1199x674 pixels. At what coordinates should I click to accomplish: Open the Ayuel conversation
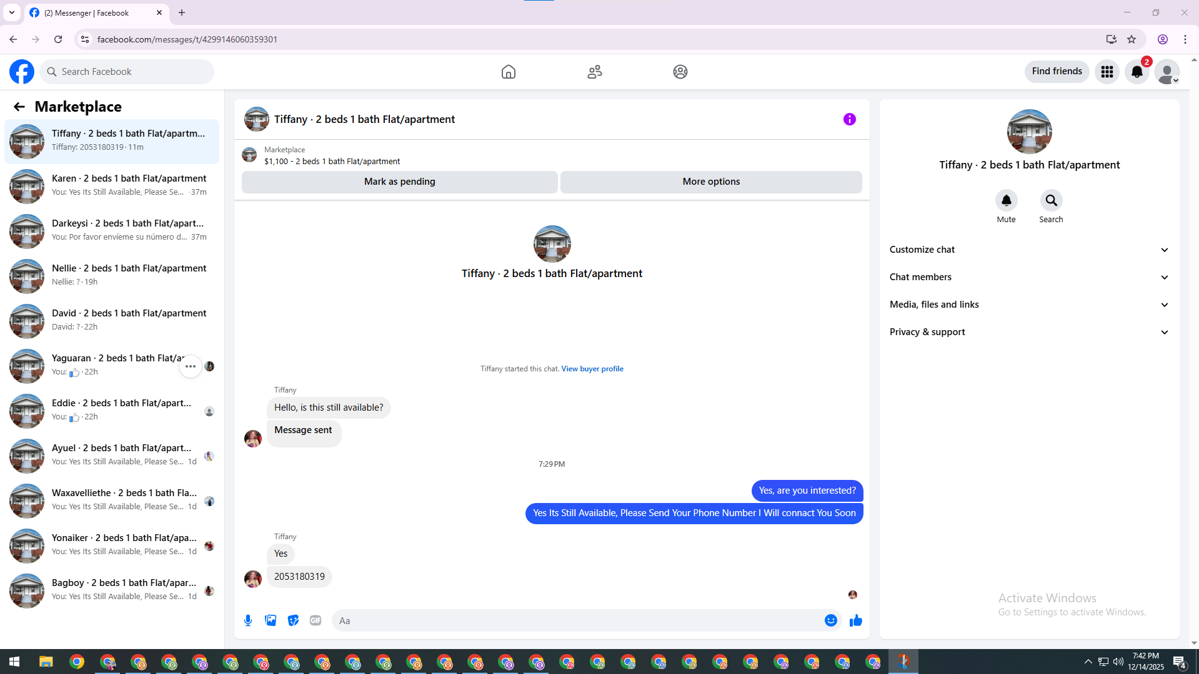click(112, 456)
